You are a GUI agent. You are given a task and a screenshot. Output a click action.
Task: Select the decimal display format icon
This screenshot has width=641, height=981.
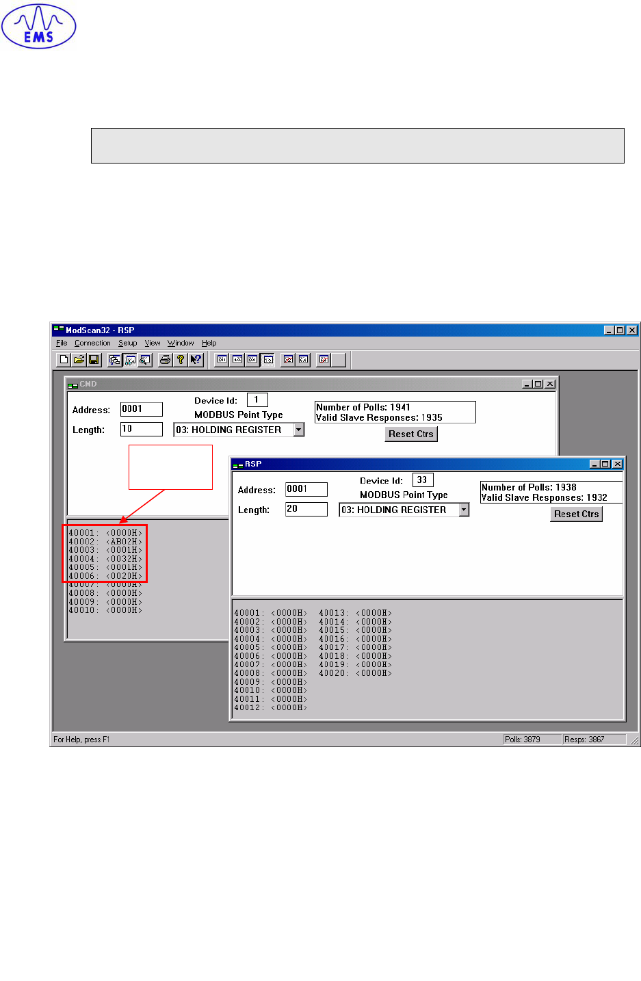click(x=237, y=359)
